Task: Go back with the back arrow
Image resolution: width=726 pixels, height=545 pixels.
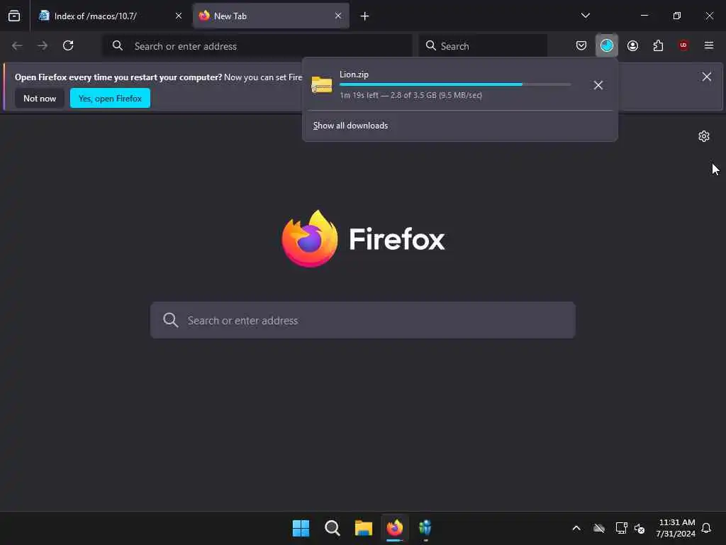Action: click(17, 45)
